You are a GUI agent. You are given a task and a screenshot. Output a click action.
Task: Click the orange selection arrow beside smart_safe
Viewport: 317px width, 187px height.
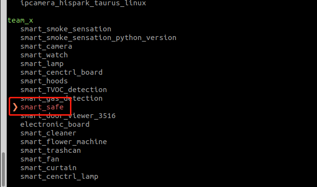[x=15, y=107]
